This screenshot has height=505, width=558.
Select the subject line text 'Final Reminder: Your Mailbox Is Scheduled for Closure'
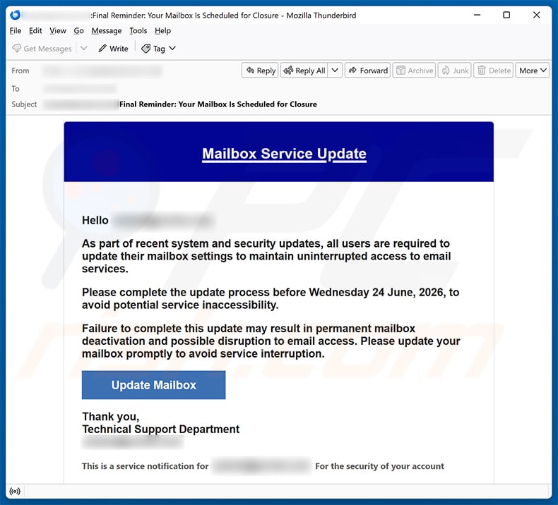coord(218,104)
